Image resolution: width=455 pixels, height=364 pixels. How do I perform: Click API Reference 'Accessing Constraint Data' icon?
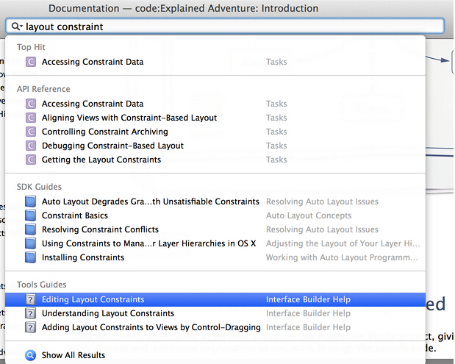(30, 104)
